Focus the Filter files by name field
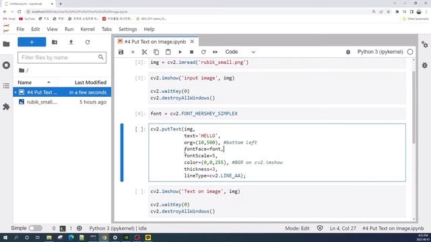 (62, 57)
